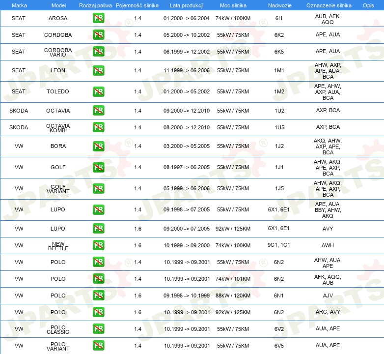Click SKODA in the OCTAVIA 1U2 row
This screenshot has width=384, height=354.
tap(19, 111)
